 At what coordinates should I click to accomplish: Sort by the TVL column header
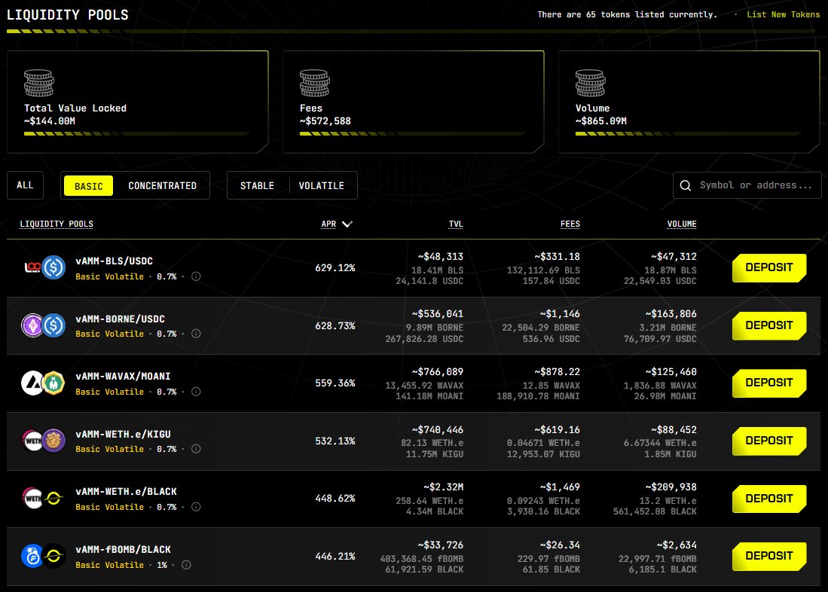pyautogui.click(x=456, y=224)
